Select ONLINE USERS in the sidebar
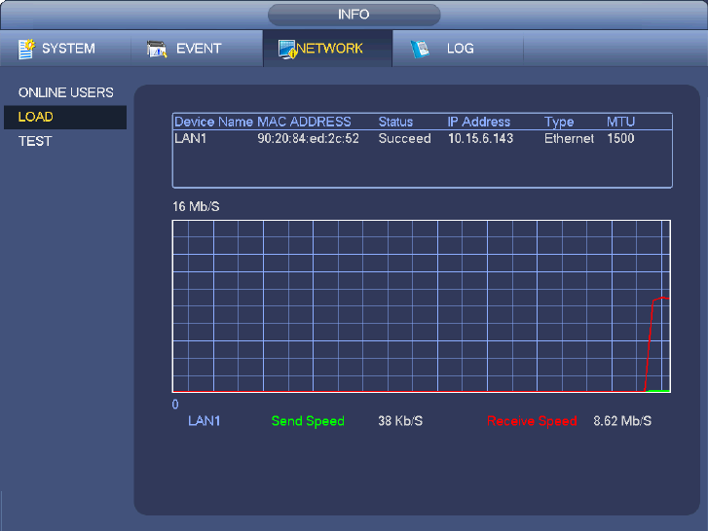The image size is (708, 531). click(x=66, y=92)
